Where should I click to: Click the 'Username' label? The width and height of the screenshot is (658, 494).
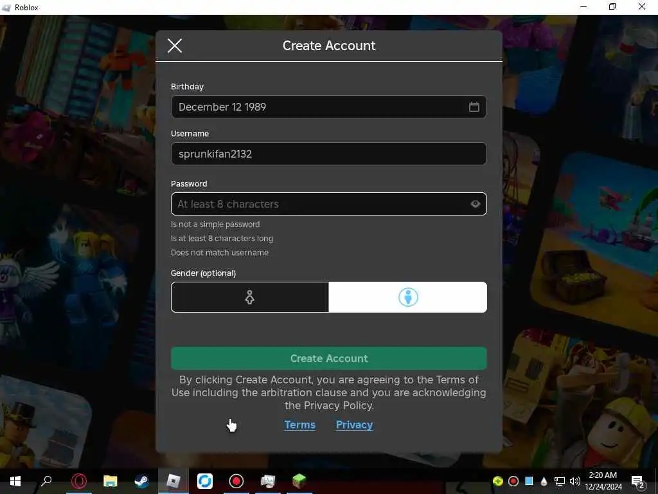point(190,134)
